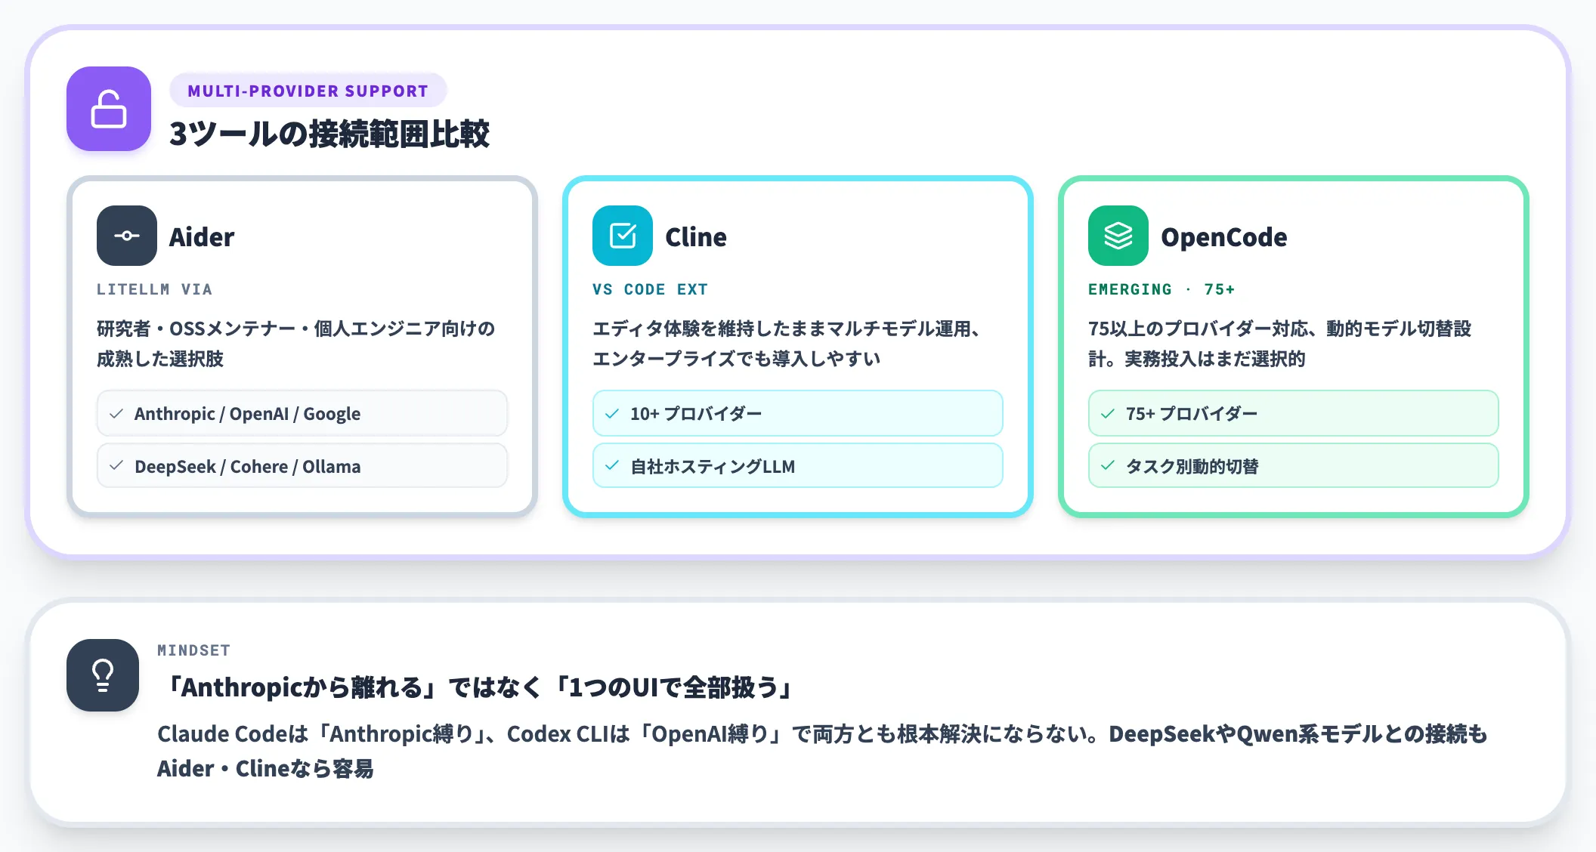Click OpenCode description 75以上のプロバイダー対応

pos(1280,344)
